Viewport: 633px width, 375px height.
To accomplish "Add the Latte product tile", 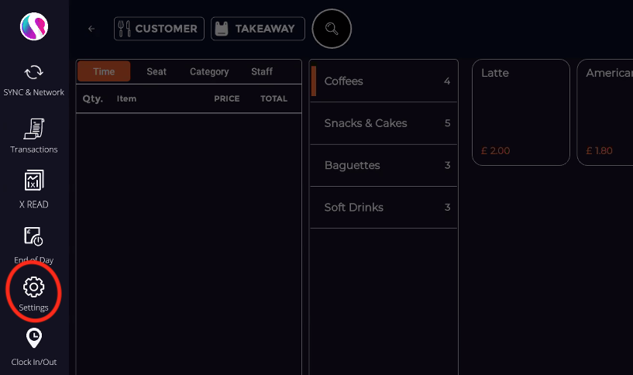I will (521, 112).
